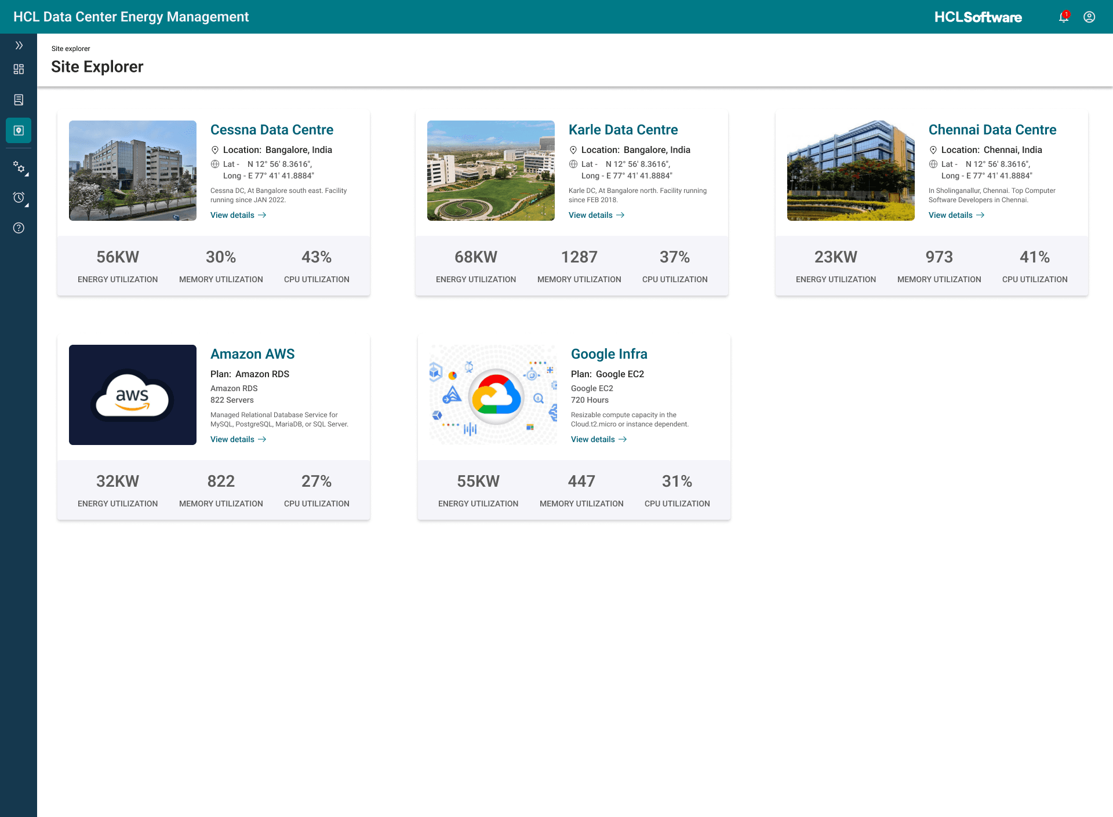Click the 973 memory utilization value
Image resolution: width=1113 pixels, height=817 pixels.
[939, 257]
